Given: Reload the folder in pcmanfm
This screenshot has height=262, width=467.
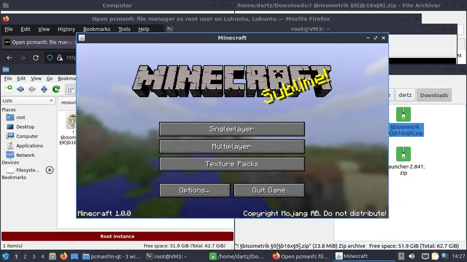Looking at the screenshot, I should pos(56,89).
